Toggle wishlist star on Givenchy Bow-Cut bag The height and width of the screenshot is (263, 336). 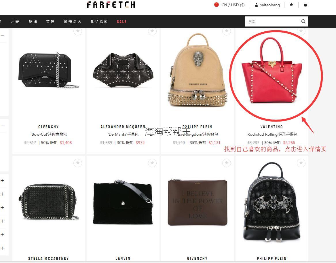coord(78,31)
